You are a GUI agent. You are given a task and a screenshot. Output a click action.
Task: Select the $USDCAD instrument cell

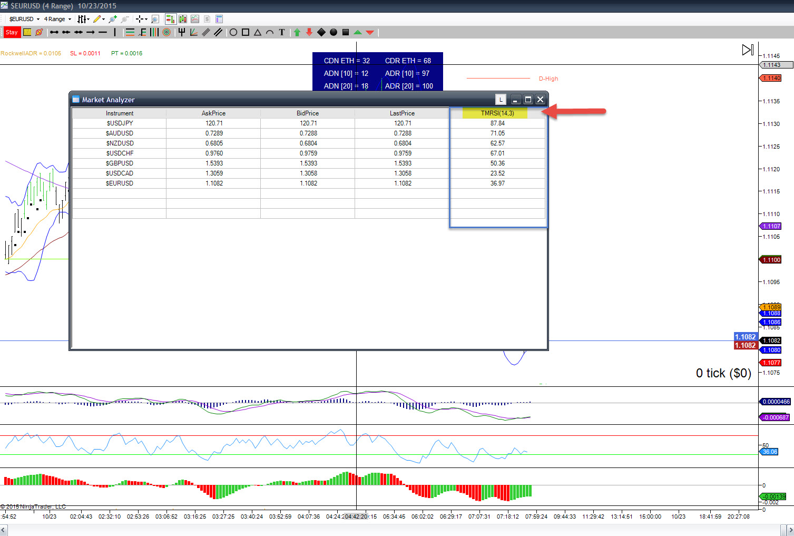pyautogui.click(x=120, y=173)
